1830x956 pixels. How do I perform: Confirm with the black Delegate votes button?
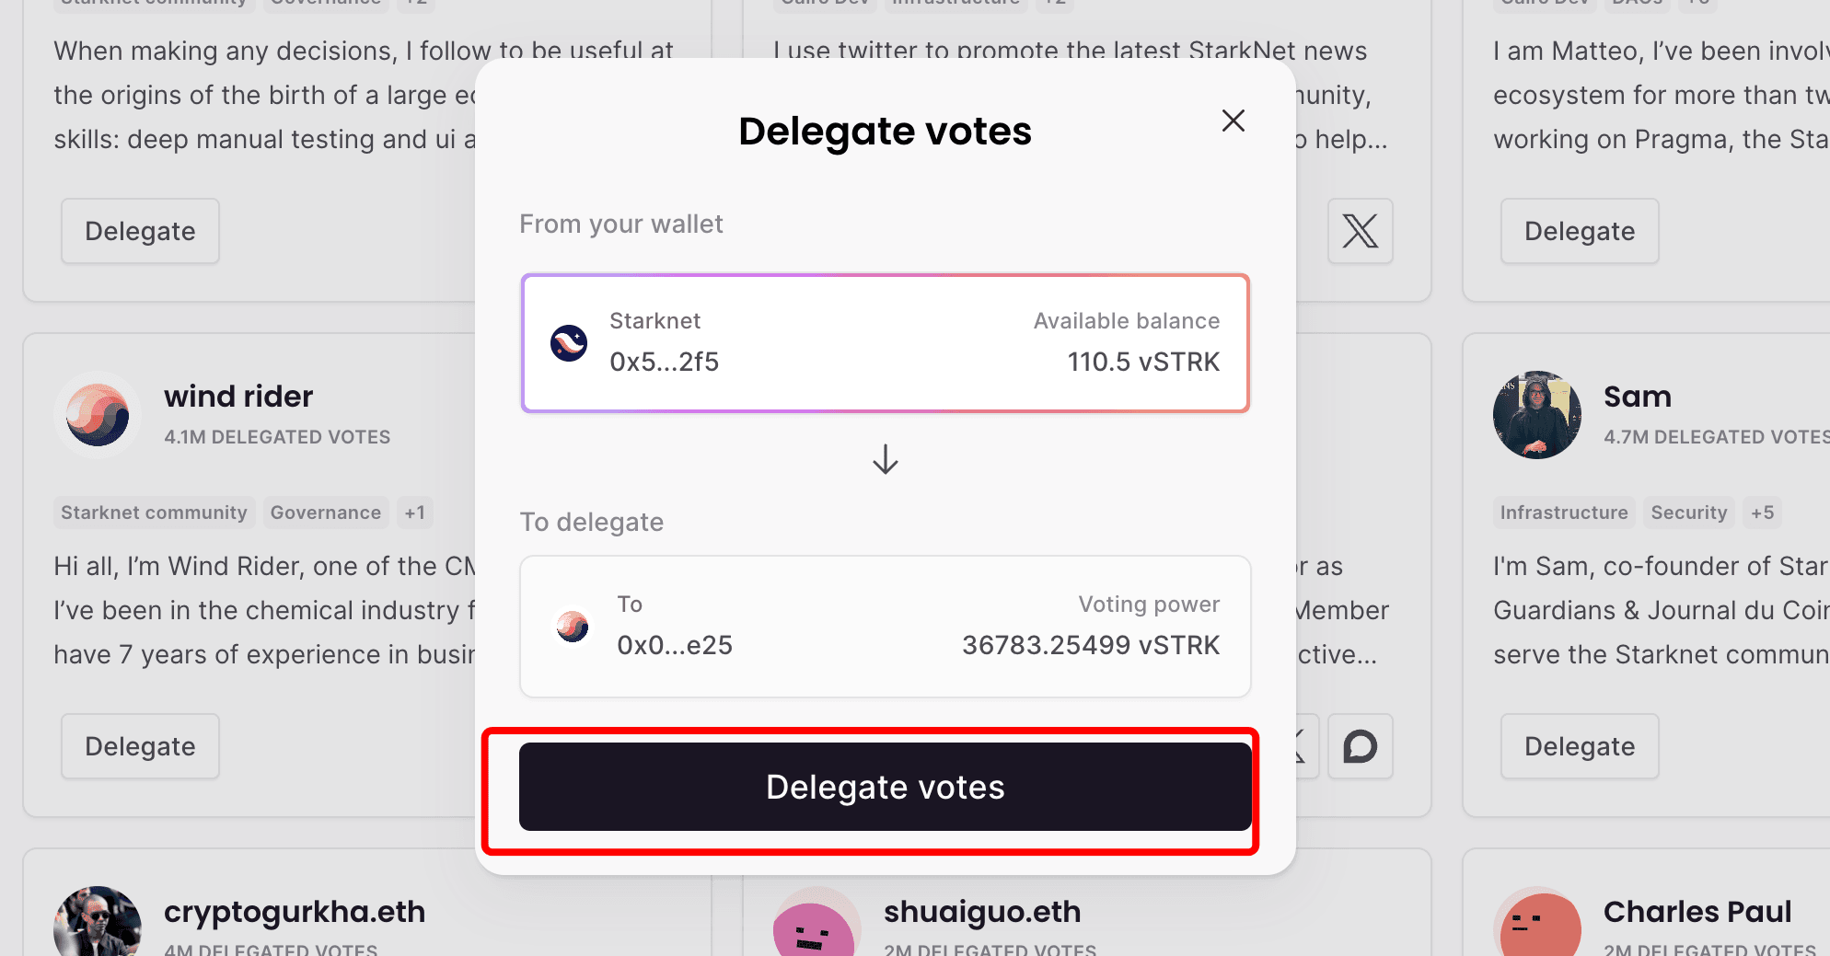click(x=885, y=787)
